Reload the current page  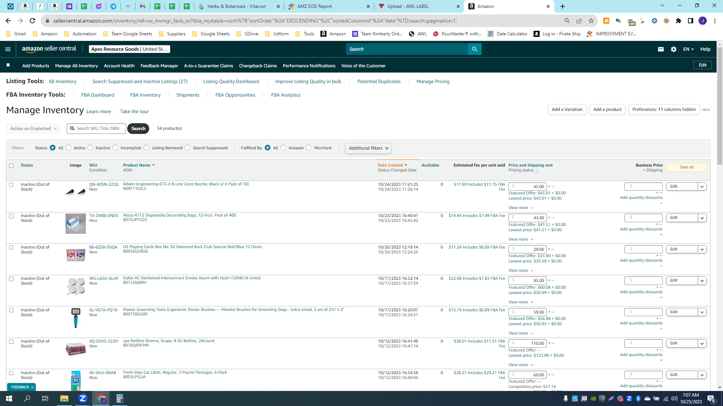tap(32, 21)
